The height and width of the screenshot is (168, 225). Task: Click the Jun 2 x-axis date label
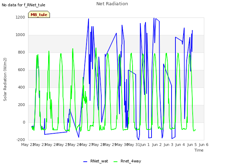[157, 145]
